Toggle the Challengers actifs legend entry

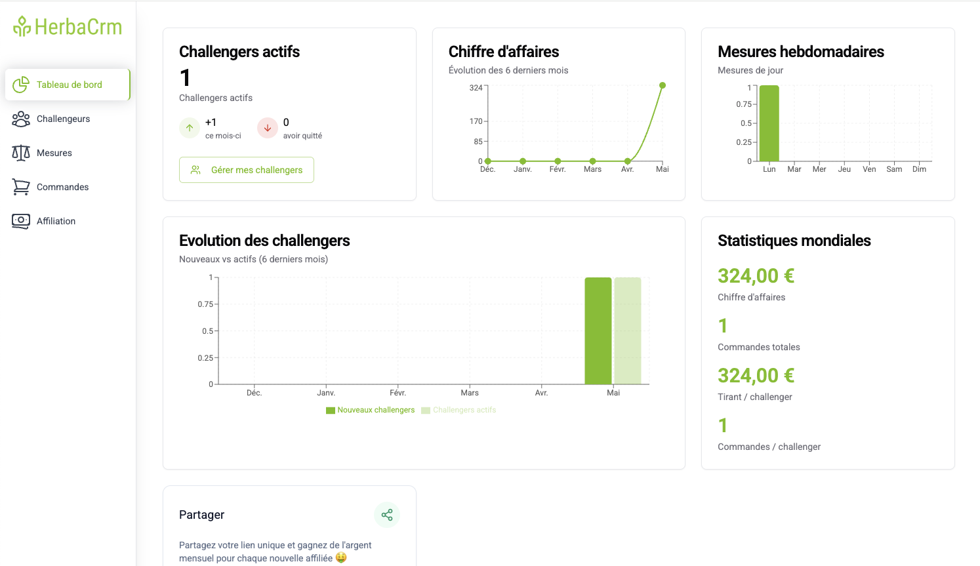point(459,410)
